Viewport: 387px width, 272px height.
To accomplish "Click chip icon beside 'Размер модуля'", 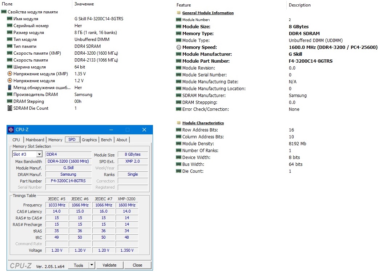I will pyautogui.click(x=9, y=33).
